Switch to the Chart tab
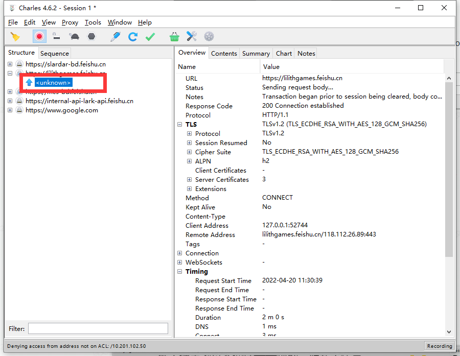The image size is (460, 356). (284, 53)
